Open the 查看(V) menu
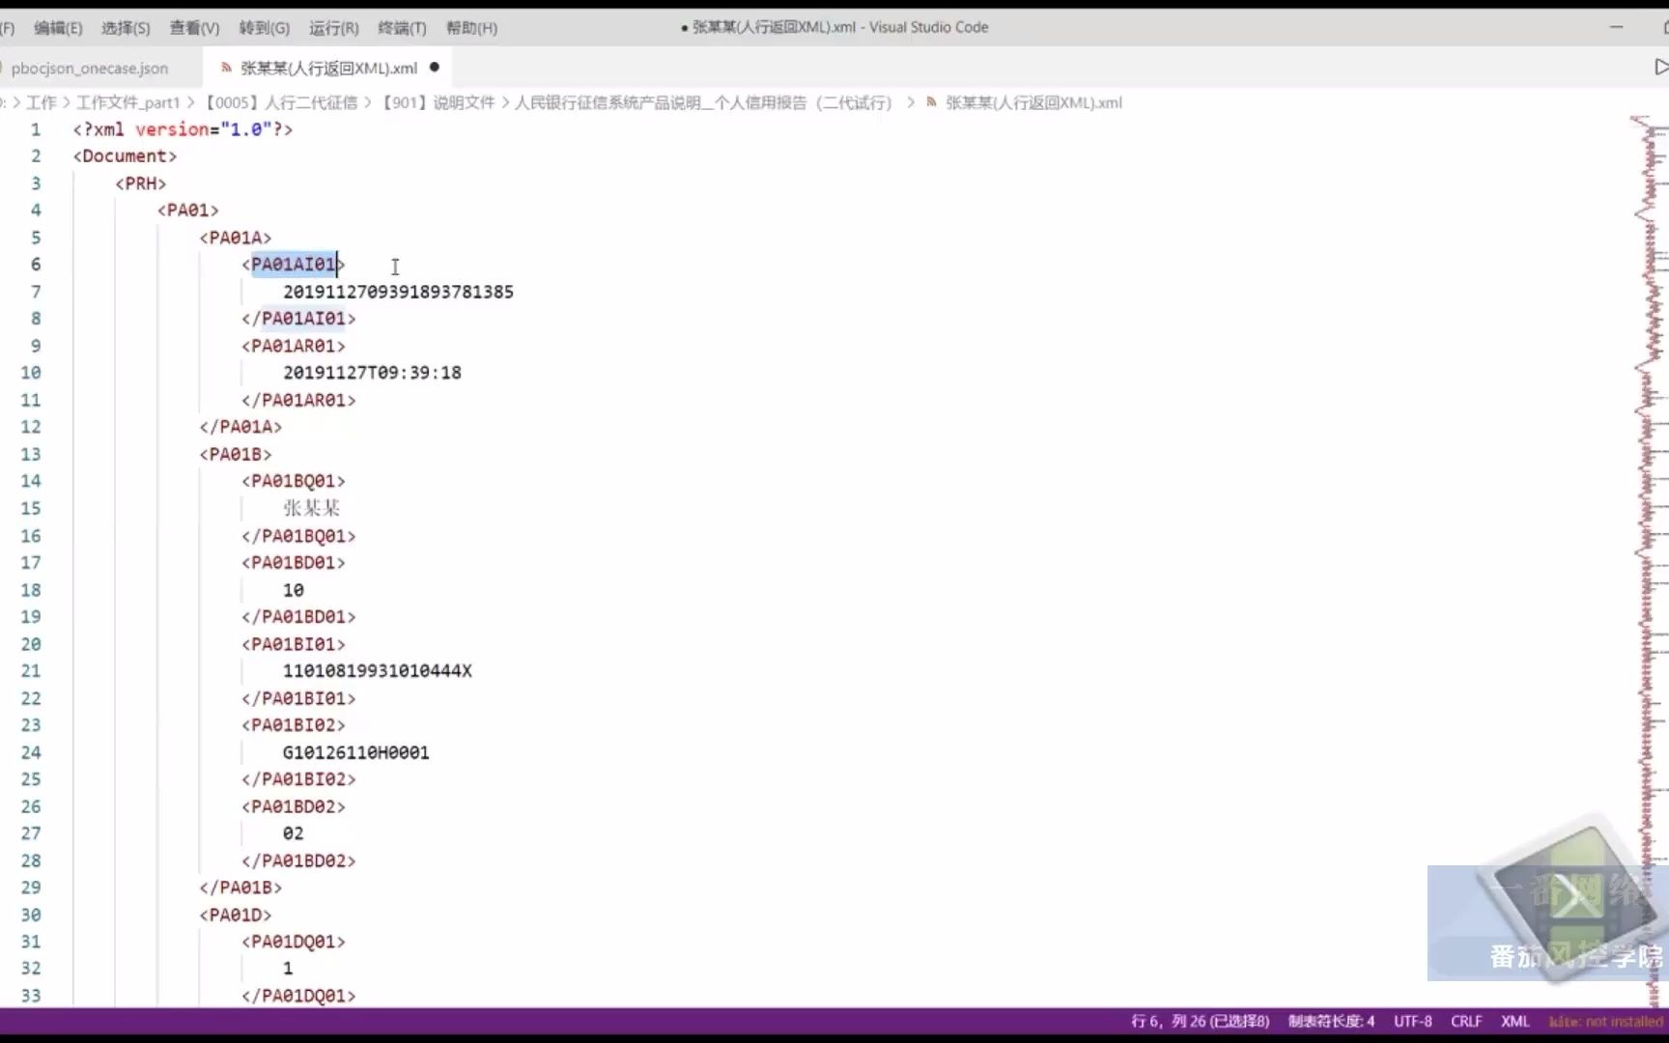The image size is (1669, 1043). point(194,28)
